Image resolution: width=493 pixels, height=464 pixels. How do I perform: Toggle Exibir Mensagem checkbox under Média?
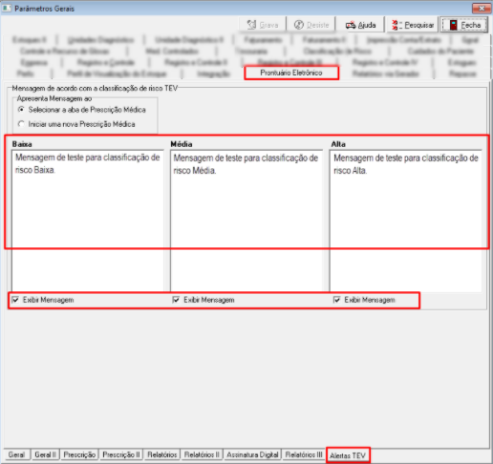(x=176, y=300)
